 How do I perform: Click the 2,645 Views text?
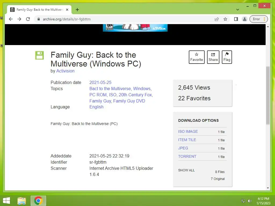tap(194, 88)
